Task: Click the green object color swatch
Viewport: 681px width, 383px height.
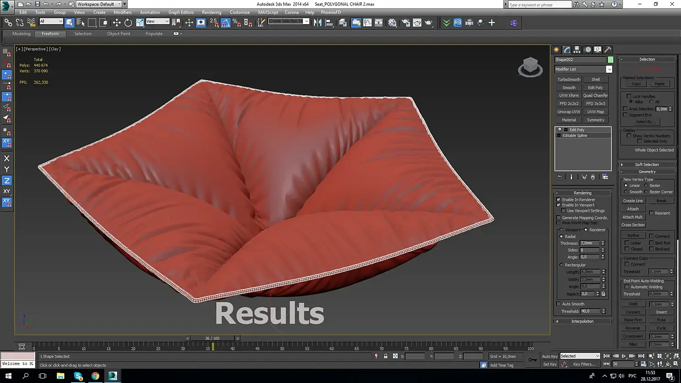Action: coord(611,59)
